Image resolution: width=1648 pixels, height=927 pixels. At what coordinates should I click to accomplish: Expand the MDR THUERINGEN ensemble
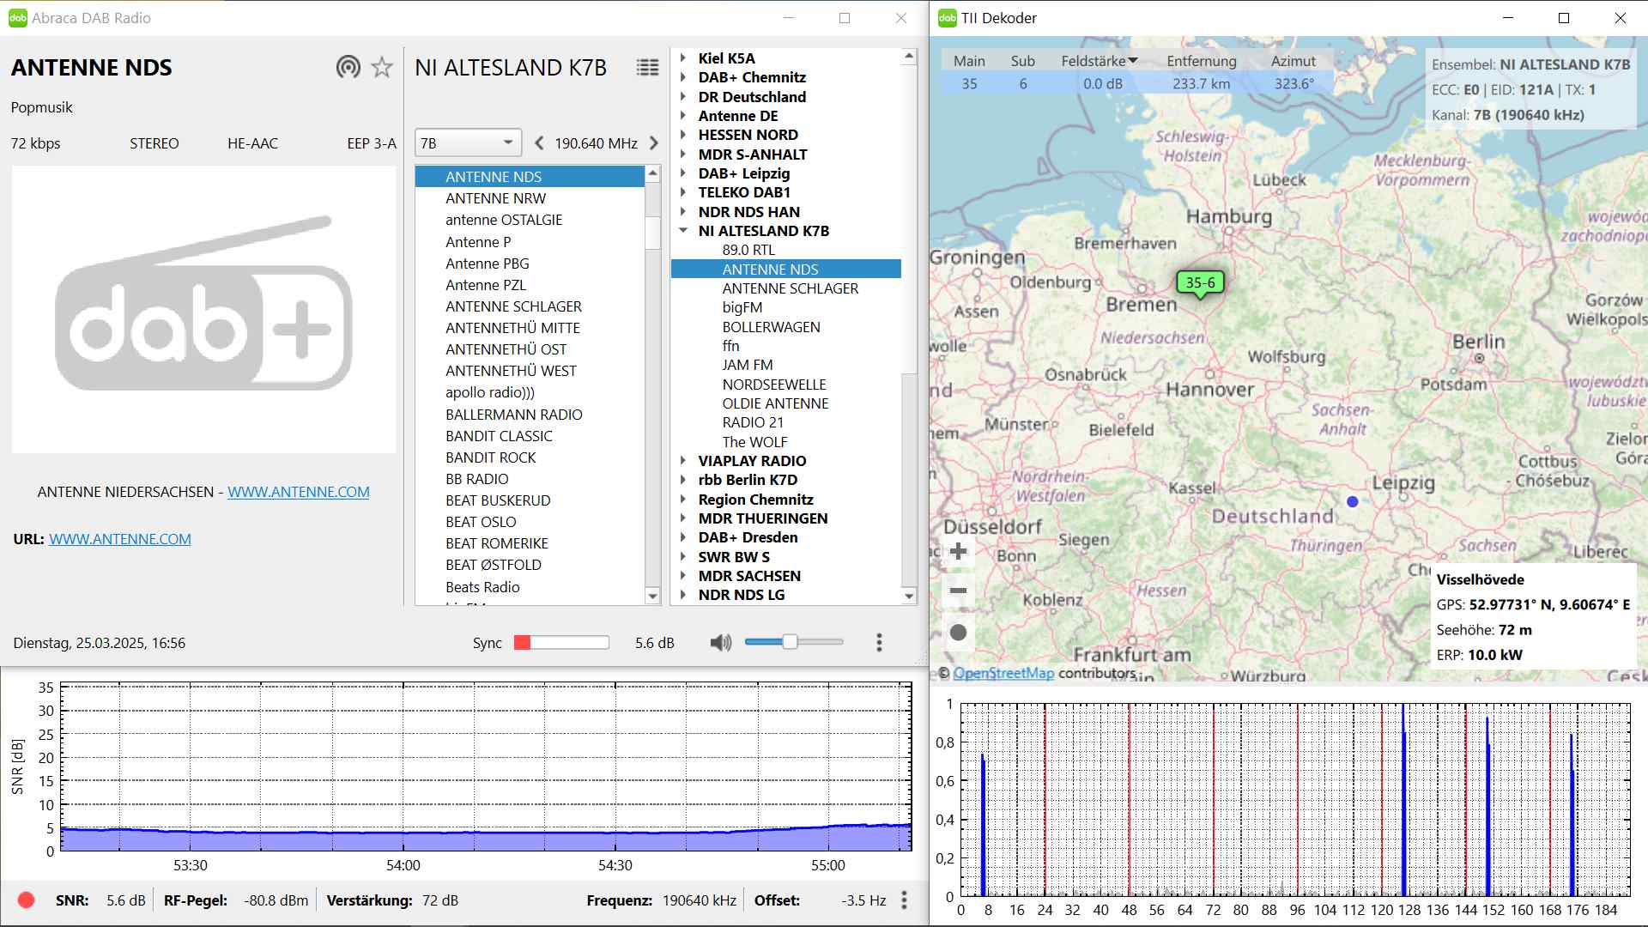683,518
